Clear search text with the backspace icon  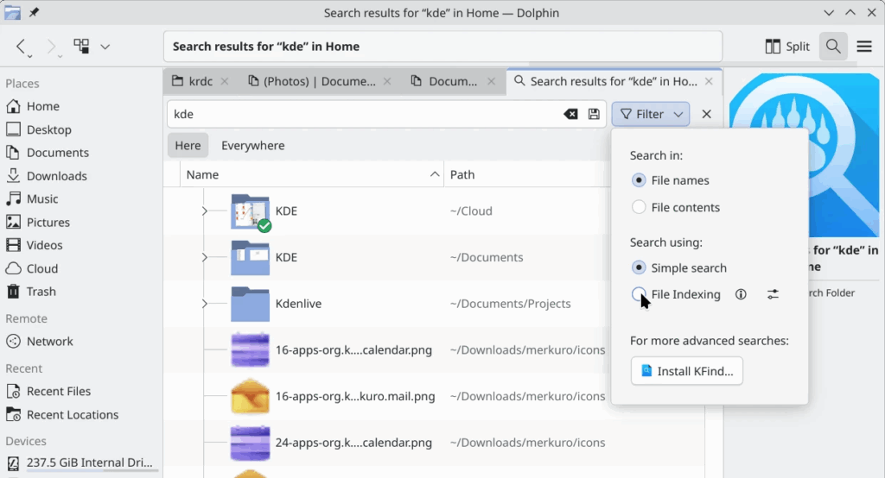coord(570,114)
